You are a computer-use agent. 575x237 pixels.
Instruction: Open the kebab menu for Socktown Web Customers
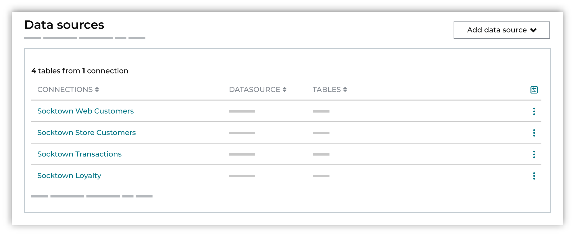(534, 111)
